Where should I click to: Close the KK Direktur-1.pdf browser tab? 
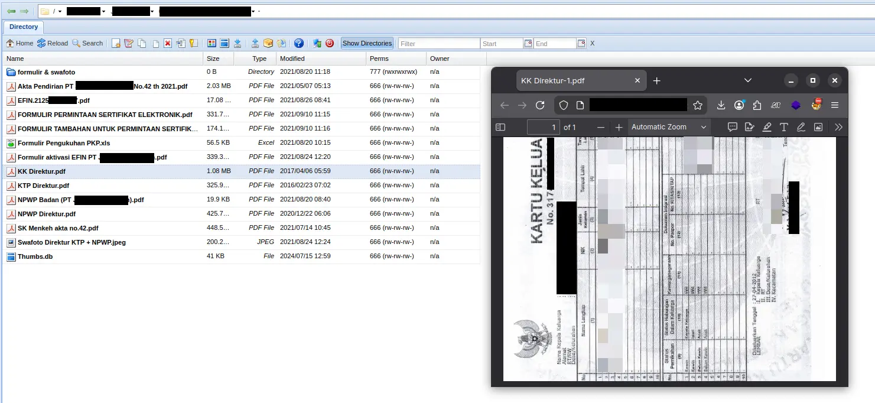coord(637,80)
